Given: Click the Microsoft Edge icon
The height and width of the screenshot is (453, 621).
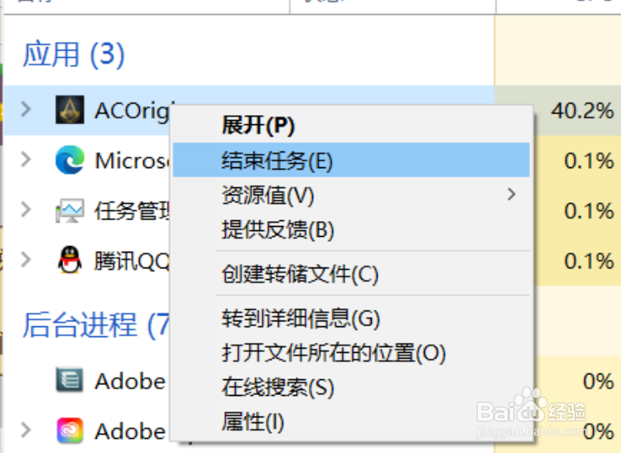Looking at the screenshot, I should point(70,161).
